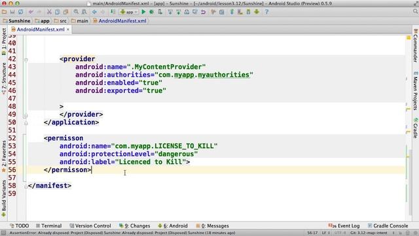
Task: Click the Open file toolbar icon
Action: 5,12
